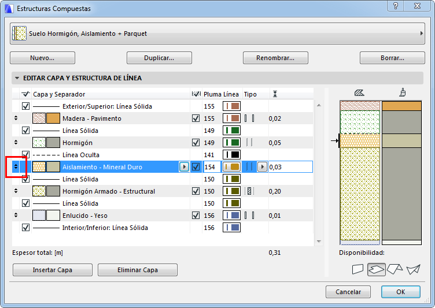Click the end-line column header icon
This screenshot has width=435, height=308.
(196, 94)
